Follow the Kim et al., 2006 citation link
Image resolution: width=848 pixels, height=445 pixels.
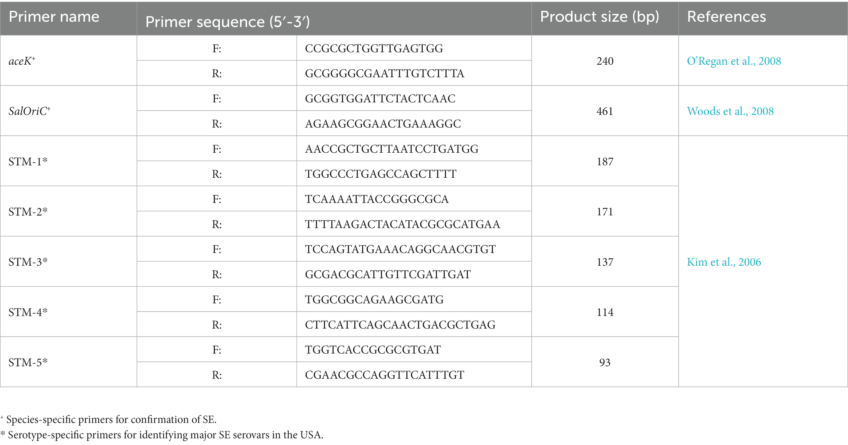pyautogui.click(x=724, y=262)
